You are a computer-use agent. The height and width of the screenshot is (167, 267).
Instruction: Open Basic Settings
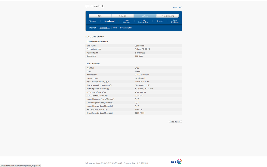coord(175,21)
